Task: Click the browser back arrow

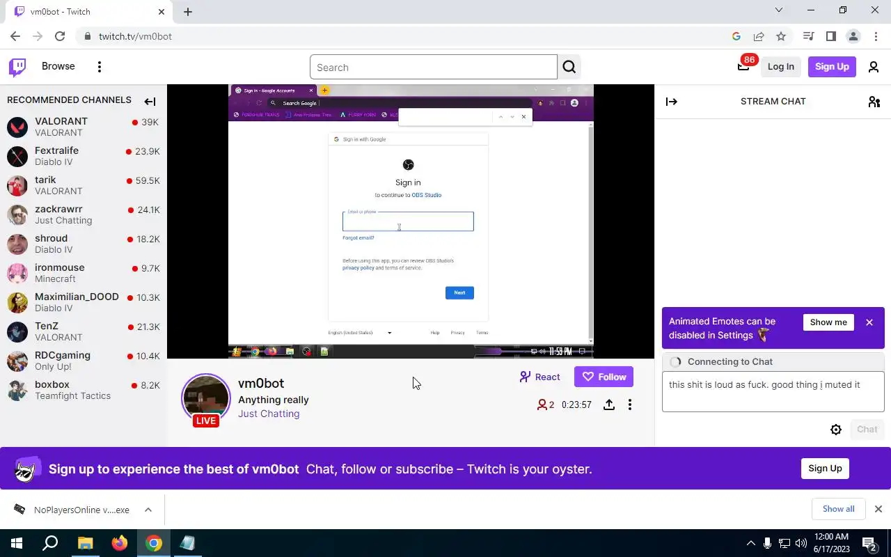Action: coord(15,36)
